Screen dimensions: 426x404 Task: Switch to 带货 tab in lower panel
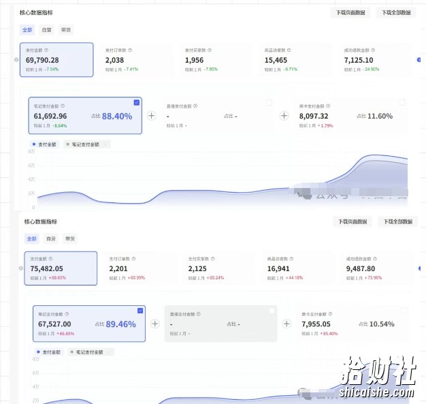tap(70, 239)
